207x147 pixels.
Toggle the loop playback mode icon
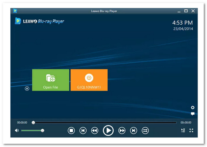tap(145, 131)
